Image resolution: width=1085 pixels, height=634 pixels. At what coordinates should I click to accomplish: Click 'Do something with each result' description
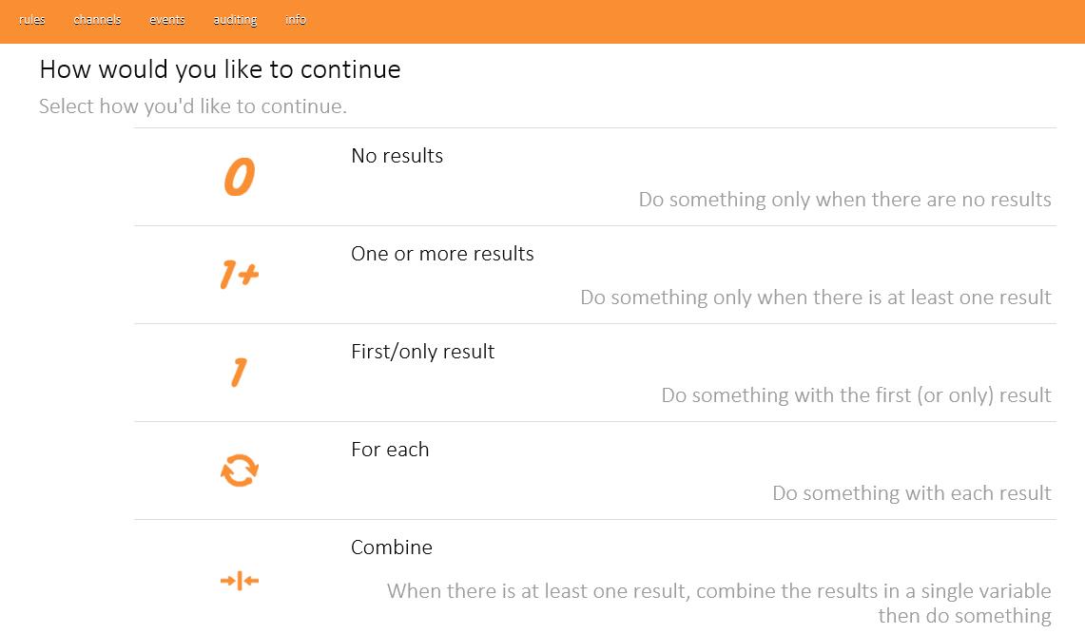(x=911, y=493)
